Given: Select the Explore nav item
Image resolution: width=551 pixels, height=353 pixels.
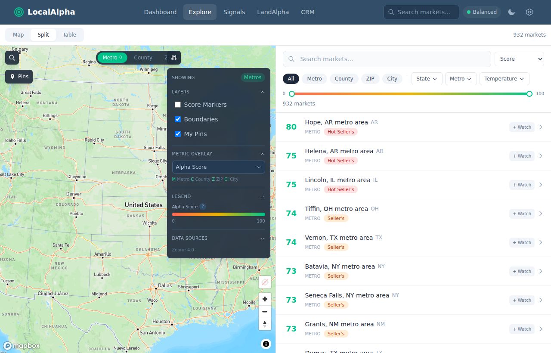Looking at the screenshot, I should (x=200, y=12).
